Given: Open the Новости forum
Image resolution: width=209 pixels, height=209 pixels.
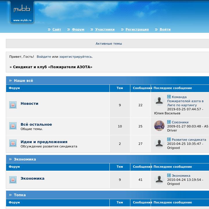Looking at the screenshot, I should point(29,103).
